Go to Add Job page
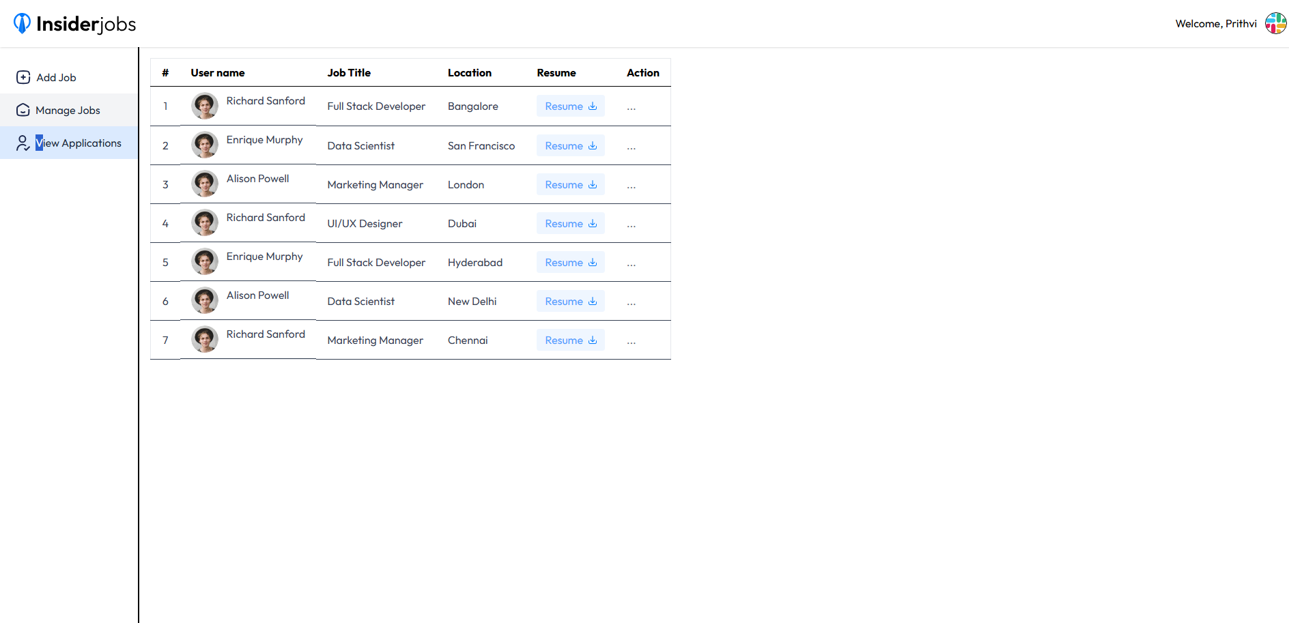This screenshot has height=623, width=1289. point(56,77)
